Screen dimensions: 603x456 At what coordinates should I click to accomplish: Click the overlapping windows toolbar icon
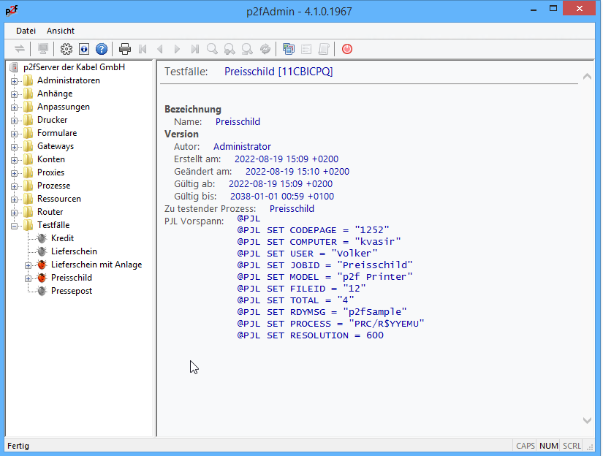289,49
